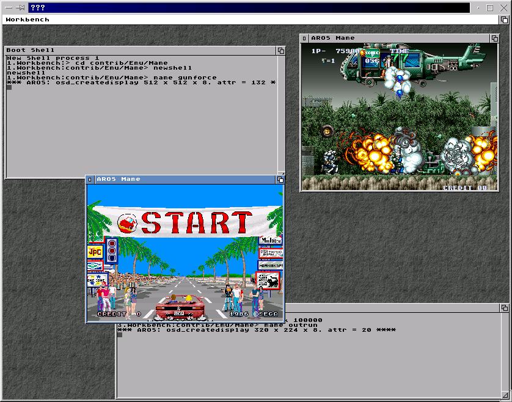This screenshot has width=512, height=402.
Task: Click the Boot Shell window depth gadget
Action: [x=280, y=50]
